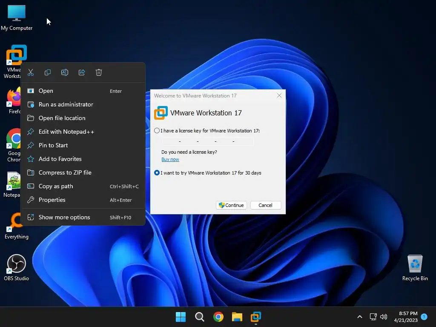The width and height of the screenshot is (436, 327).
Task: Select the OBS Studio desktop icon
Action: coord(17,267)
